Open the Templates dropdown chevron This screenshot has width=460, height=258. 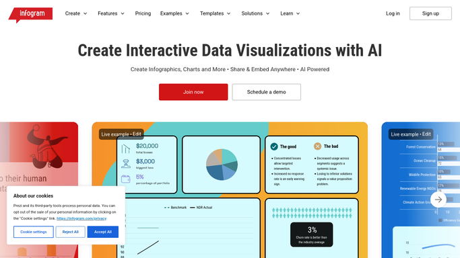[x=229, y=13]
